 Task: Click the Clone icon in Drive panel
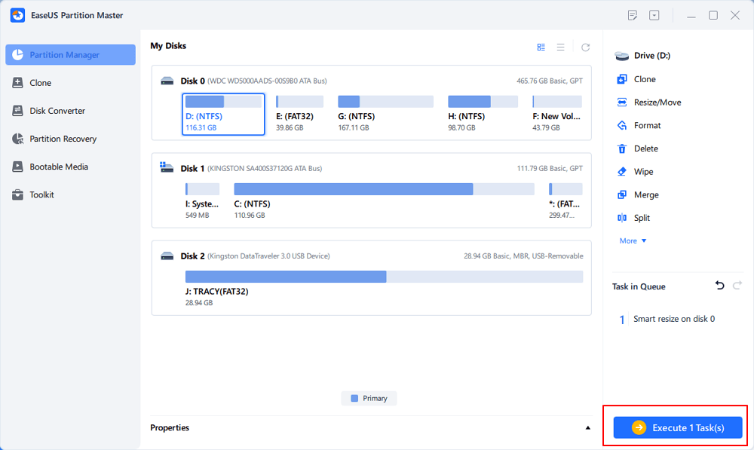(622, 79)
